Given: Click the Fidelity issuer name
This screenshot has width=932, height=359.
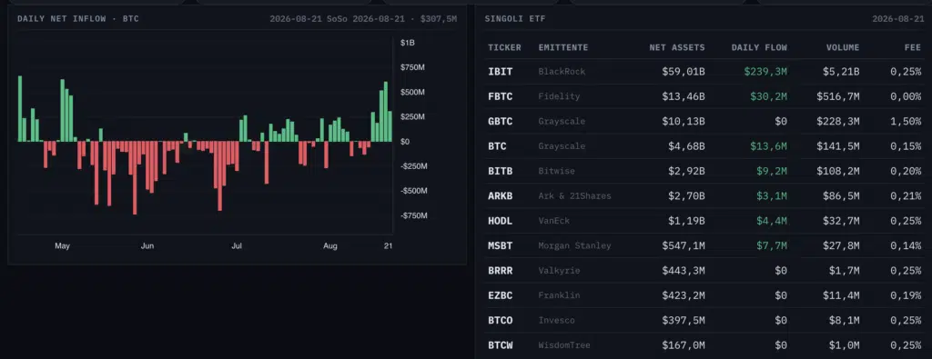Looking at the screenshot, I should click(x=560, y=96).
